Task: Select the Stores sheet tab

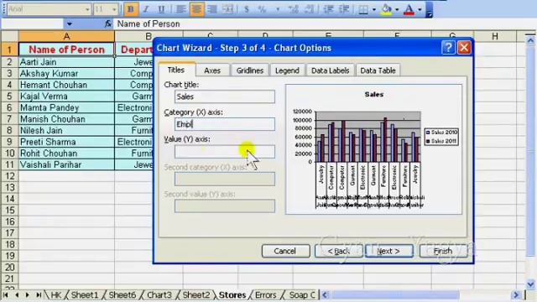Action: pos(232,294)
